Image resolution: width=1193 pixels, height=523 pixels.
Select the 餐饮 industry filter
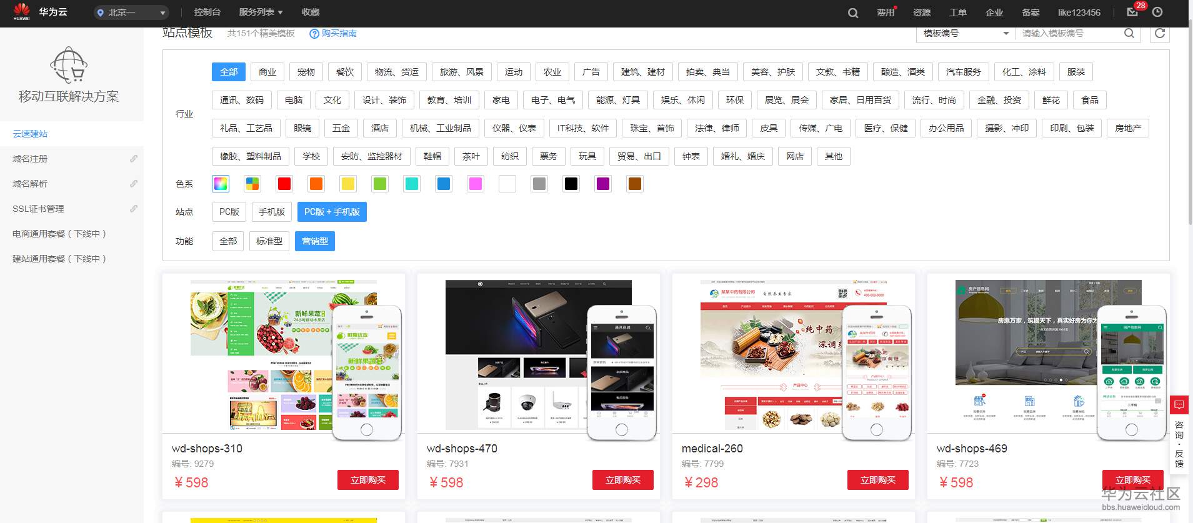click(345, 72)
